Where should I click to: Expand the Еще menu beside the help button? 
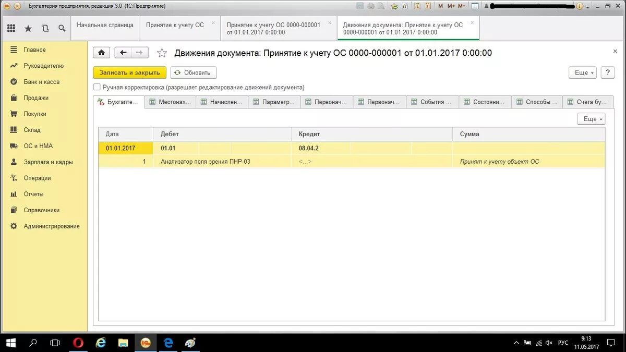click(x=582, y=72)
